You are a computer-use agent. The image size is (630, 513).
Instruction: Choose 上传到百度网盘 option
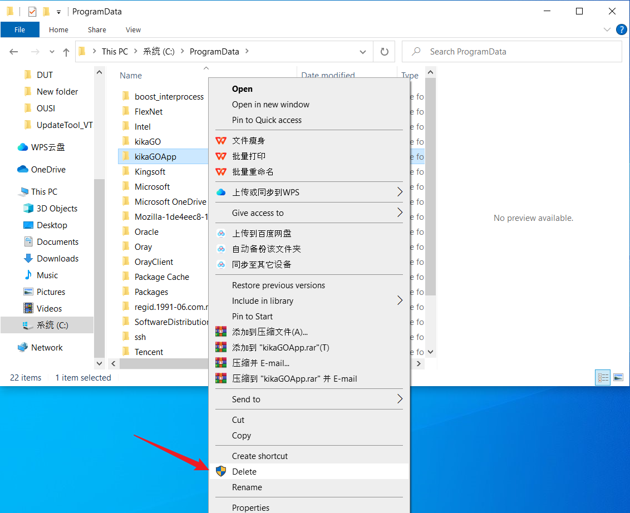[x=262, y=234]
